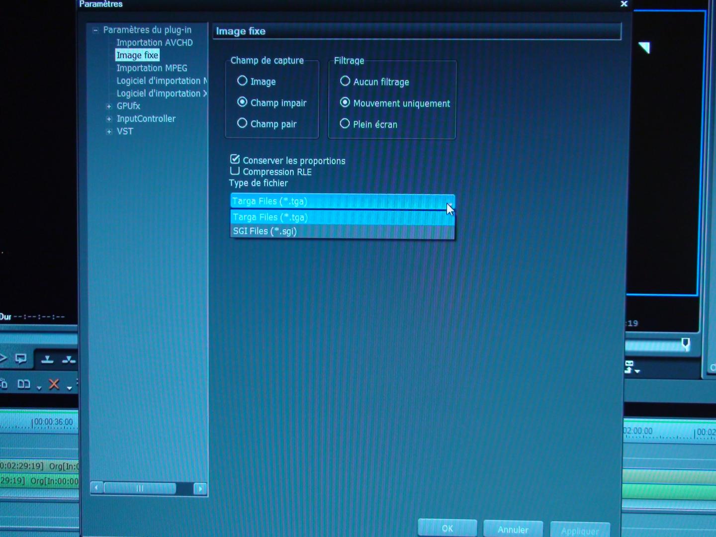Image resolution: width=716 pixels, height=537 pixels.
Task: Click the tree scrollbar left arrow
Action: point(96,488)
